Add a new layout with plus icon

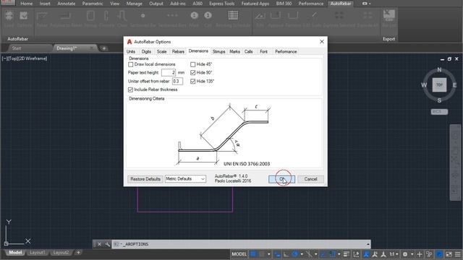tap(78, 253)
